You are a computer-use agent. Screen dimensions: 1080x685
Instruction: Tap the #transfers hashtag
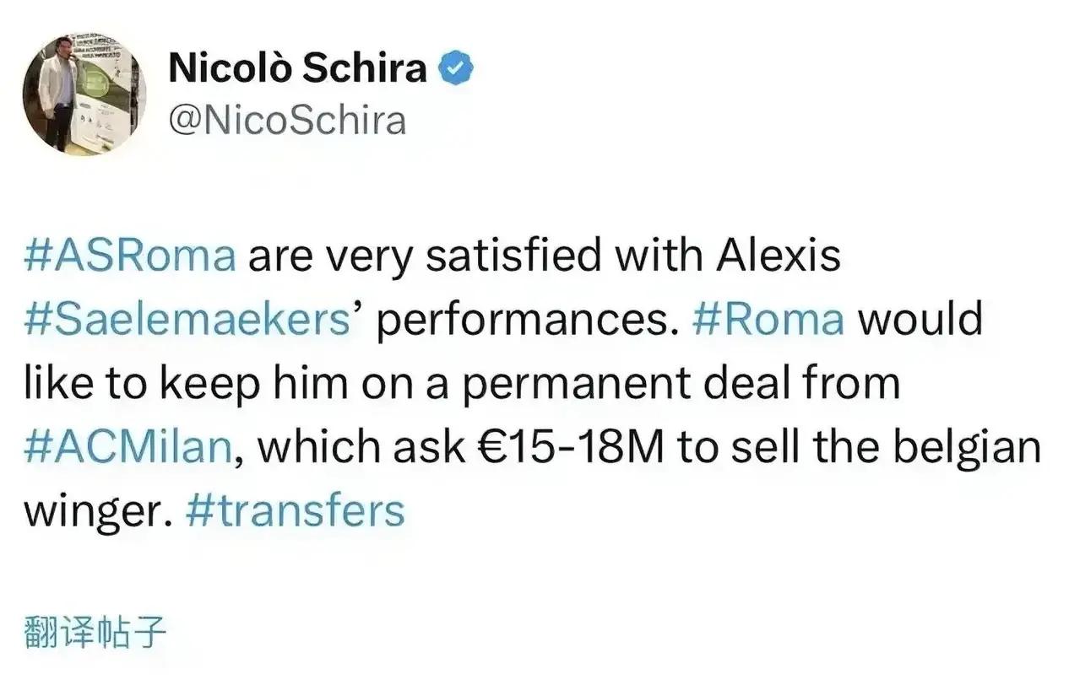293,510
